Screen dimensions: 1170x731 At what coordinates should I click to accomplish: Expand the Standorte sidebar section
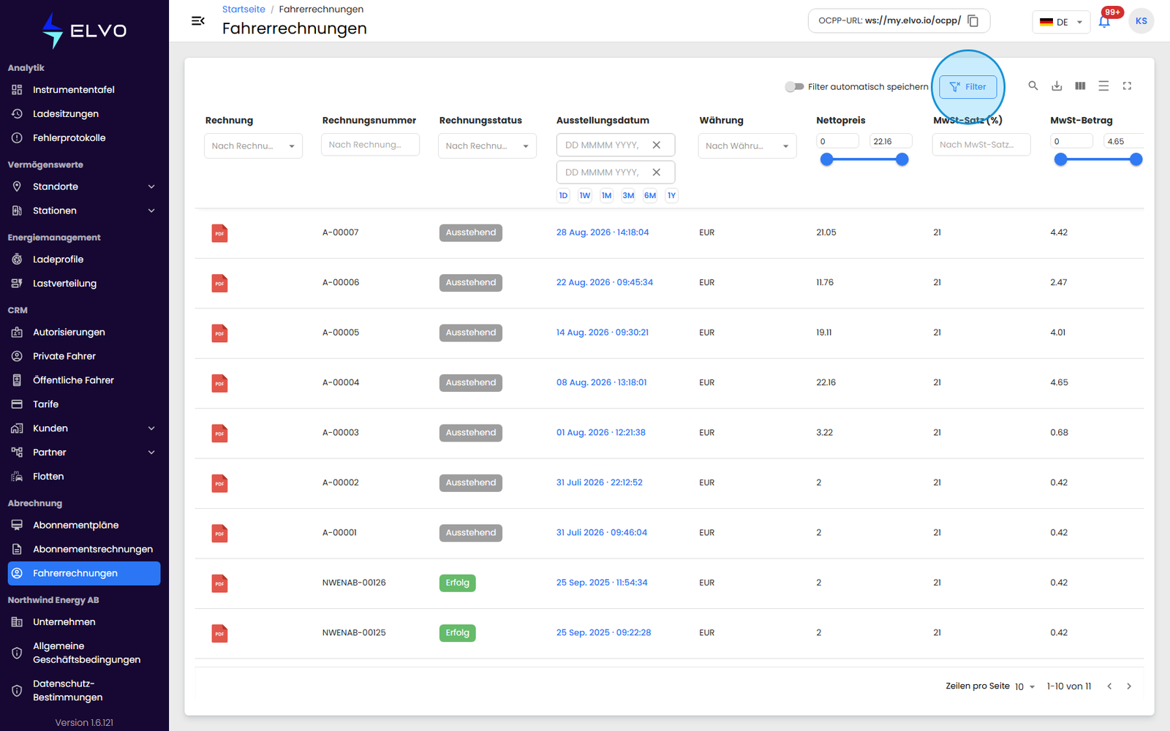pos(84,186)
